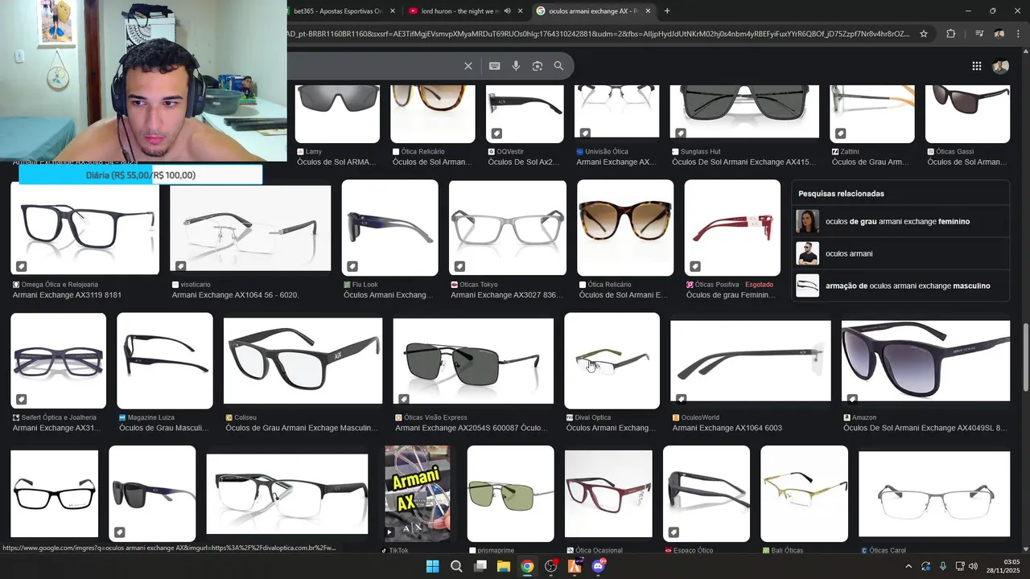Click the Espaço Ótico source label

694,550
